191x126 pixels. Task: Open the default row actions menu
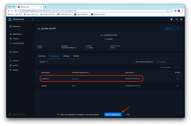(x=178, y=86)
